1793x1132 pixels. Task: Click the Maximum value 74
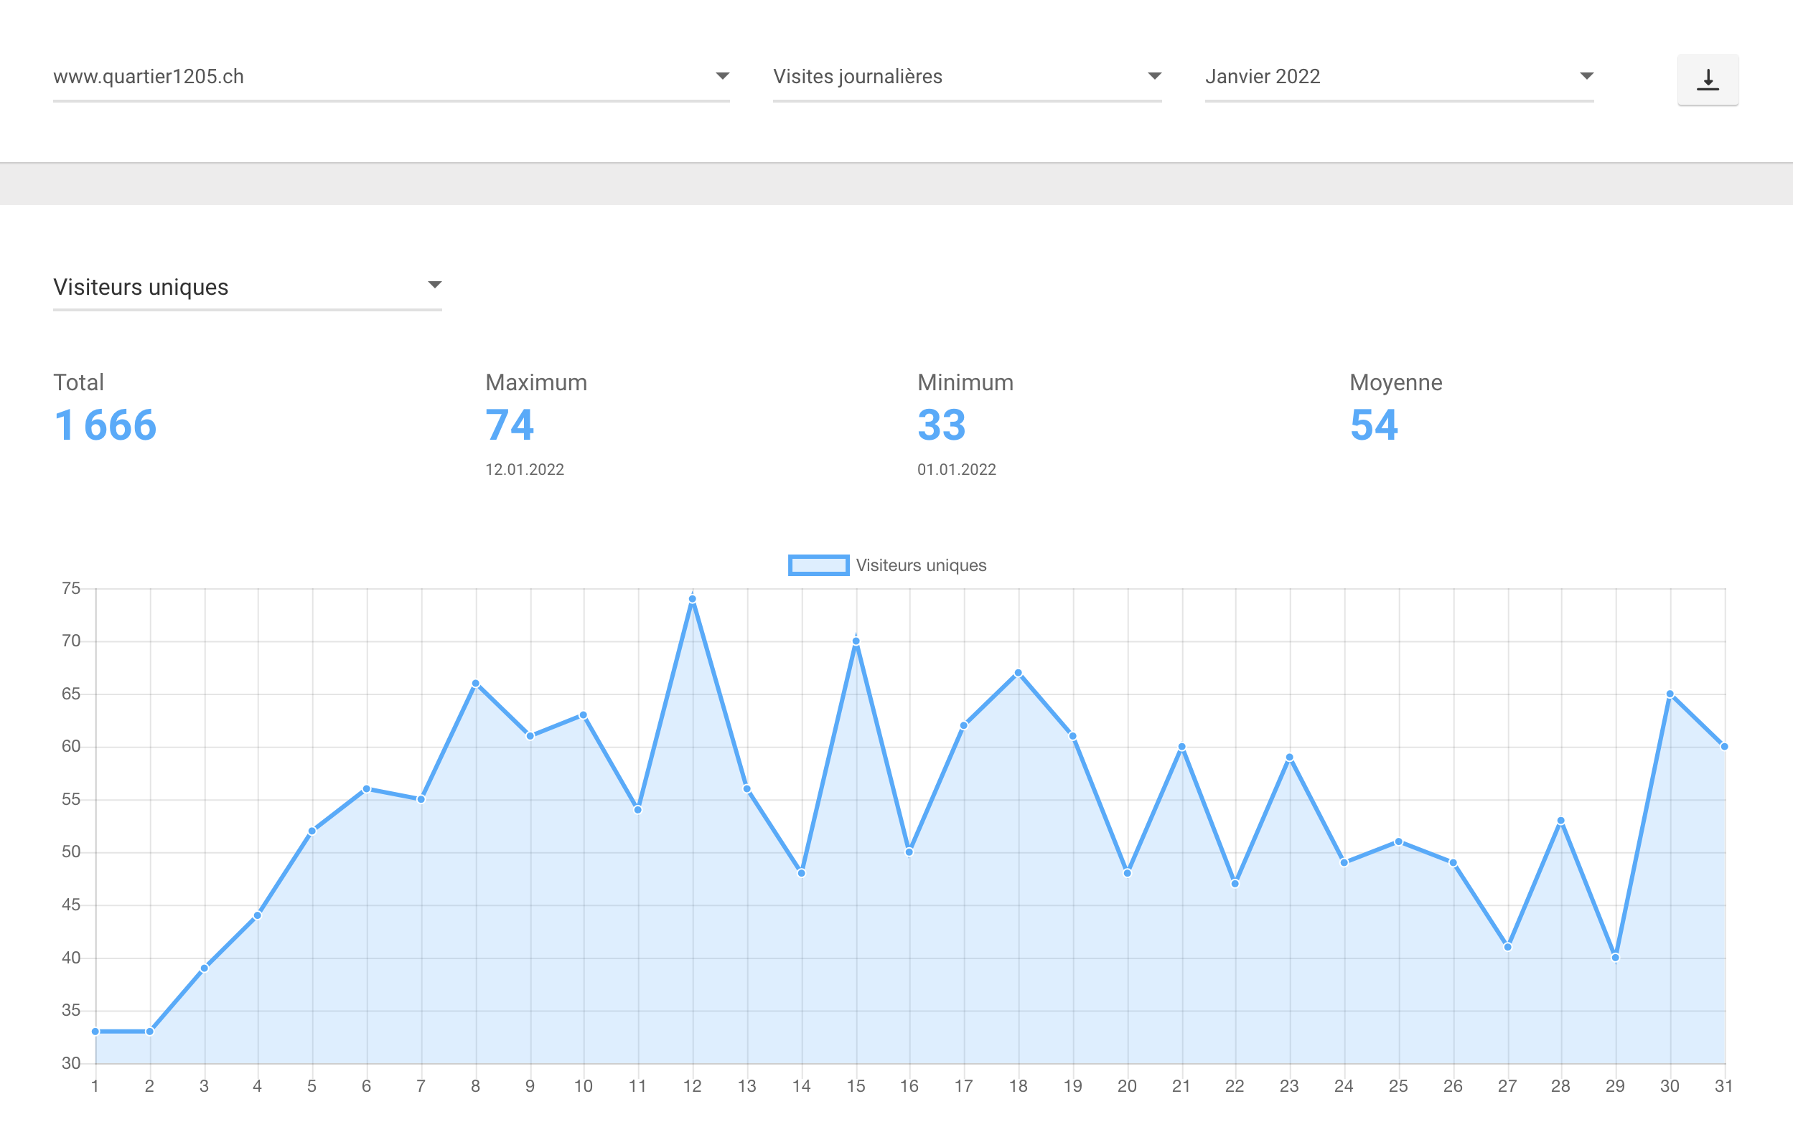click(x=510, y=425)
